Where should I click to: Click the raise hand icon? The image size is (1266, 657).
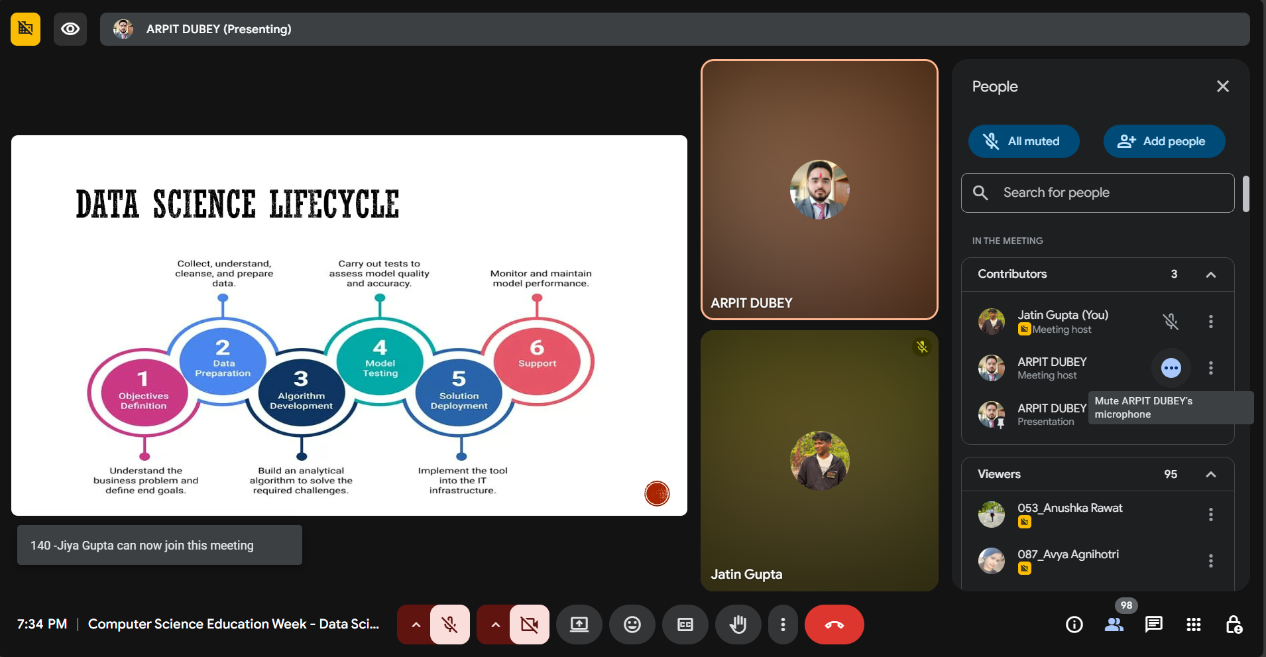(738, 625)
